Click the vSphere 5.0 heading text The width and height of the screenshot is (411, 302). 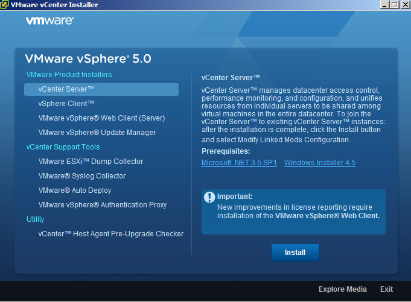pyautogui.click(x=88, y=59)
